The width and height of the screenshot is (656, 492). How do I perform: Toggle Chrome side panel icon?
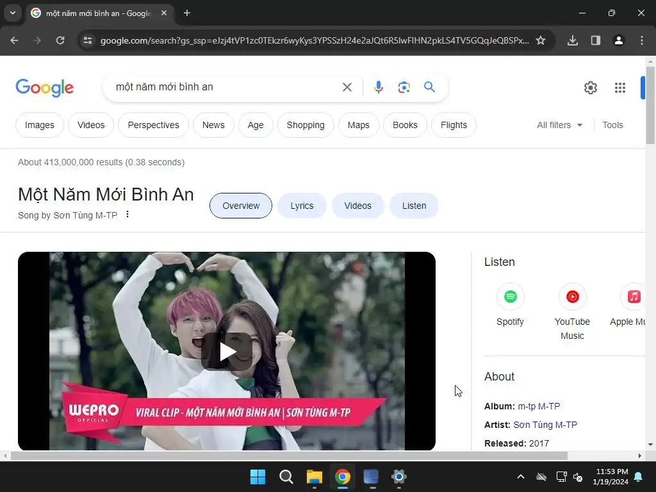pos(596,40)
